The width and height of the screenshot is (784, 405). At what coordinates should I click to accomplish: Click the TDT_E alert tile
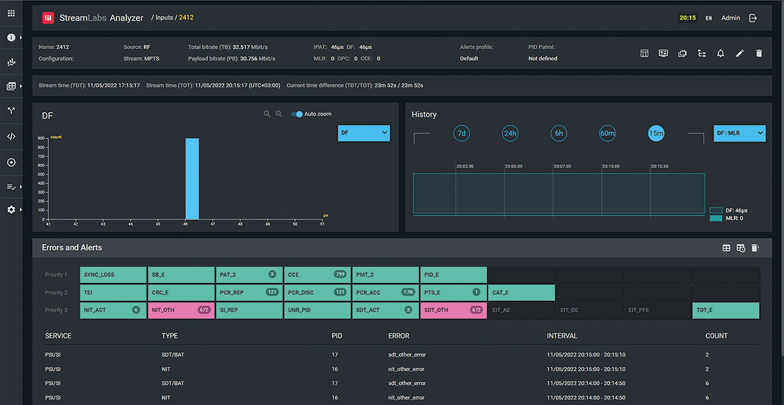pos(725,310)
